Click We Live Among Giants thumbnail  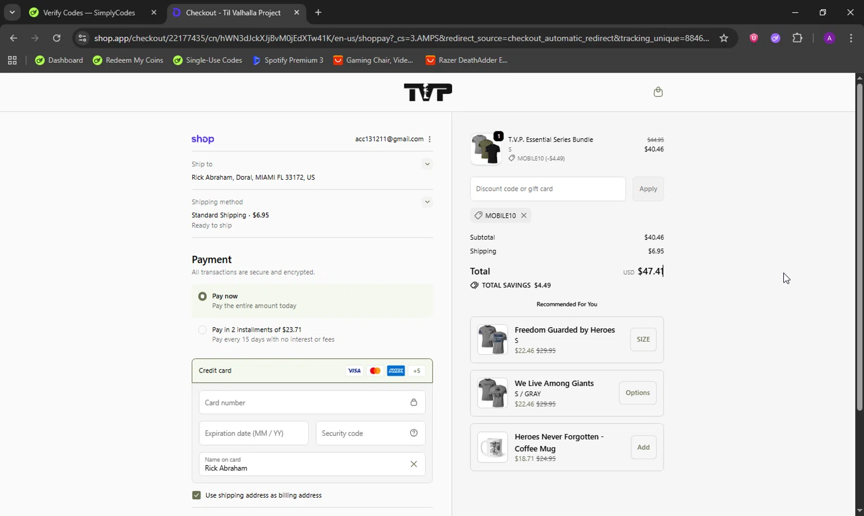pos(492,393)
